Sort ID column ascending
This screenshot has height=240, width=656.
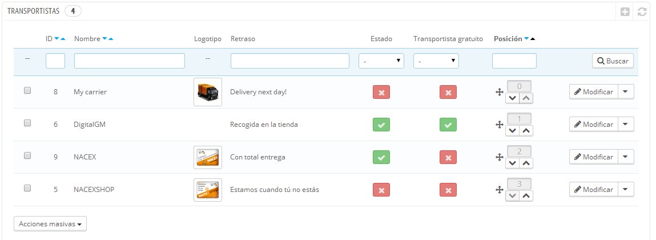point(63,39)
